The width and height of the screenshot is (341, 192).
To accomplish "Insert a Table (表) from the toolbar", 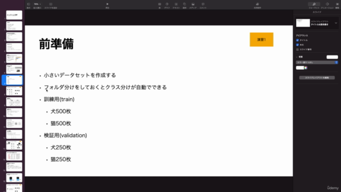I will (x=159, y=4).
